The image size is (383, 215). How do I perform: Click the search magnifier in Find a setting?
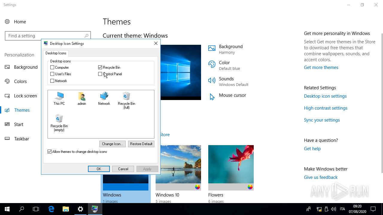coord(86,36)
